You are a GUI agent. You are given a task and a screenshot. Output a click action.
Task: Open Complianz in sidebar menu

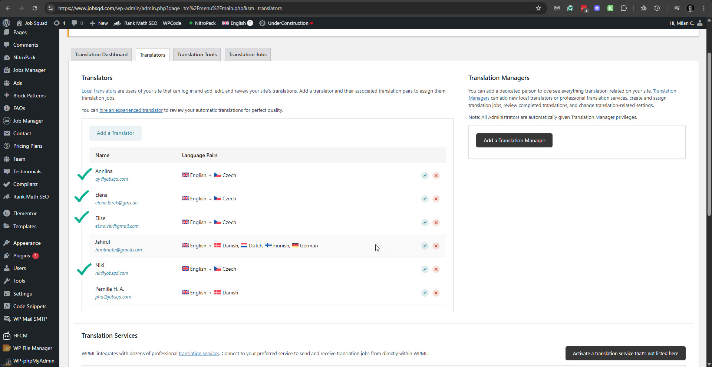(x=25, y=184)
